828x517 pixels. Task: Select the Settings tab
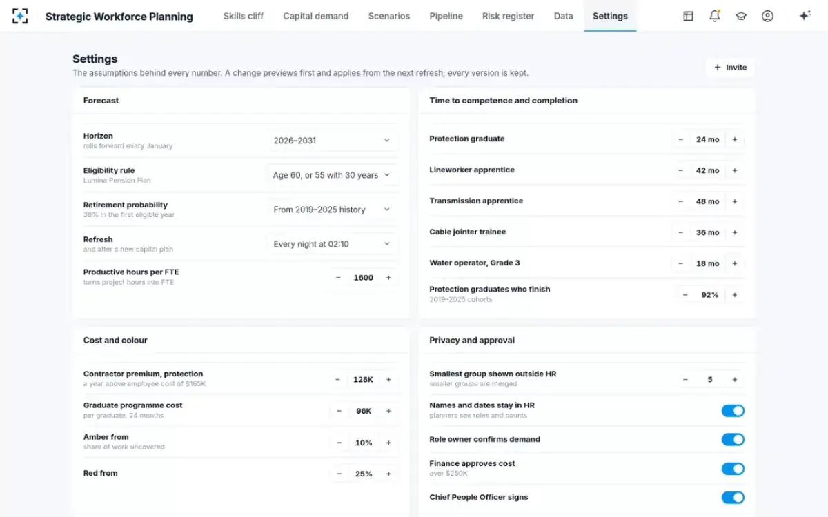click(x=610, y=16)
